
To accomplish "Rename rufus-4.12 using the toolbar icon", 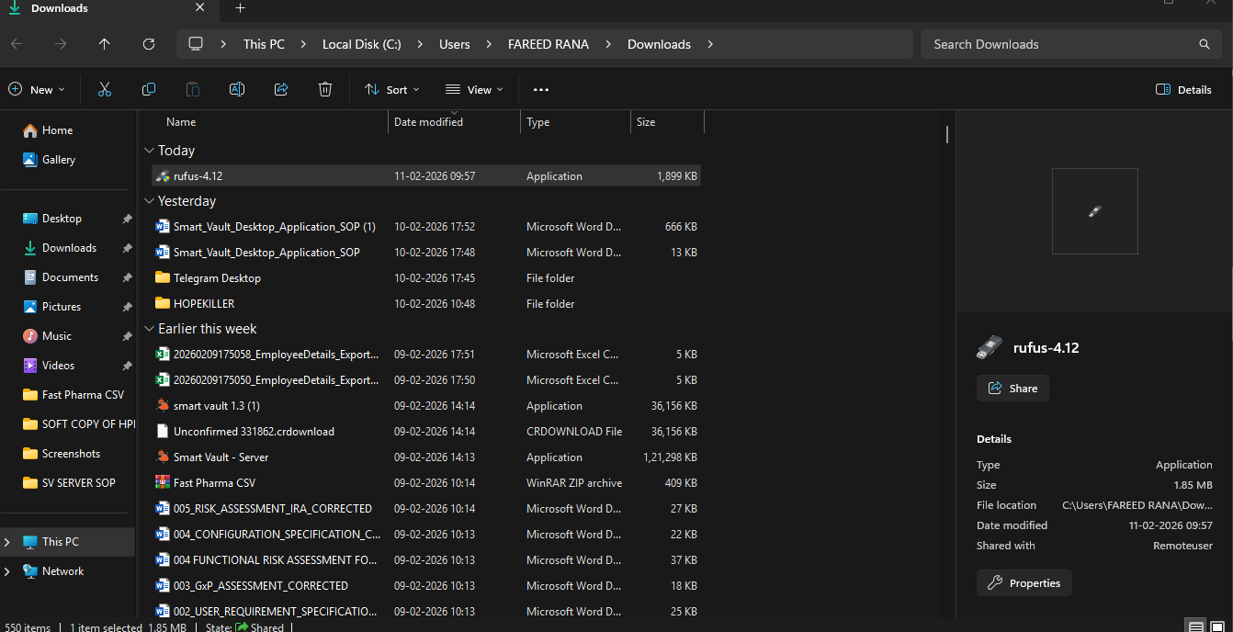I will [x=237, y=89].
